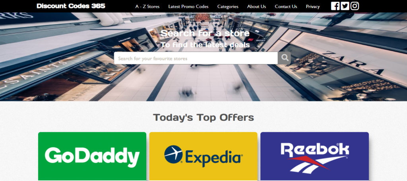The width and height of the screenshot is (407, 181).
Task: Select the Expedia wordmark text
Action: (214, 158)
